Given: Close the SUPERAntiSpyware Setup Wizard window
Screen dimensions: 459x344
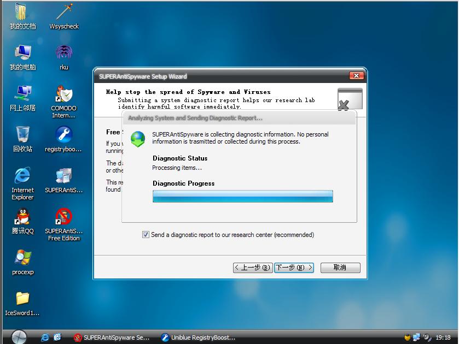Looking at the screenshot, I should tap(356, 76).
